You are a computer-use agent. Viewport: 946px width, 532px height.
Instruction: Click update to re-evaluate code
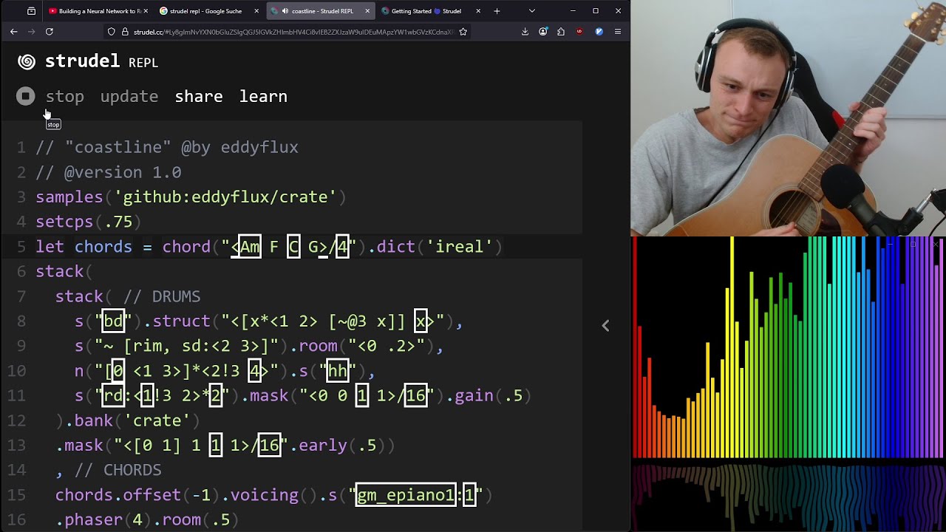[x=129, y=97]
